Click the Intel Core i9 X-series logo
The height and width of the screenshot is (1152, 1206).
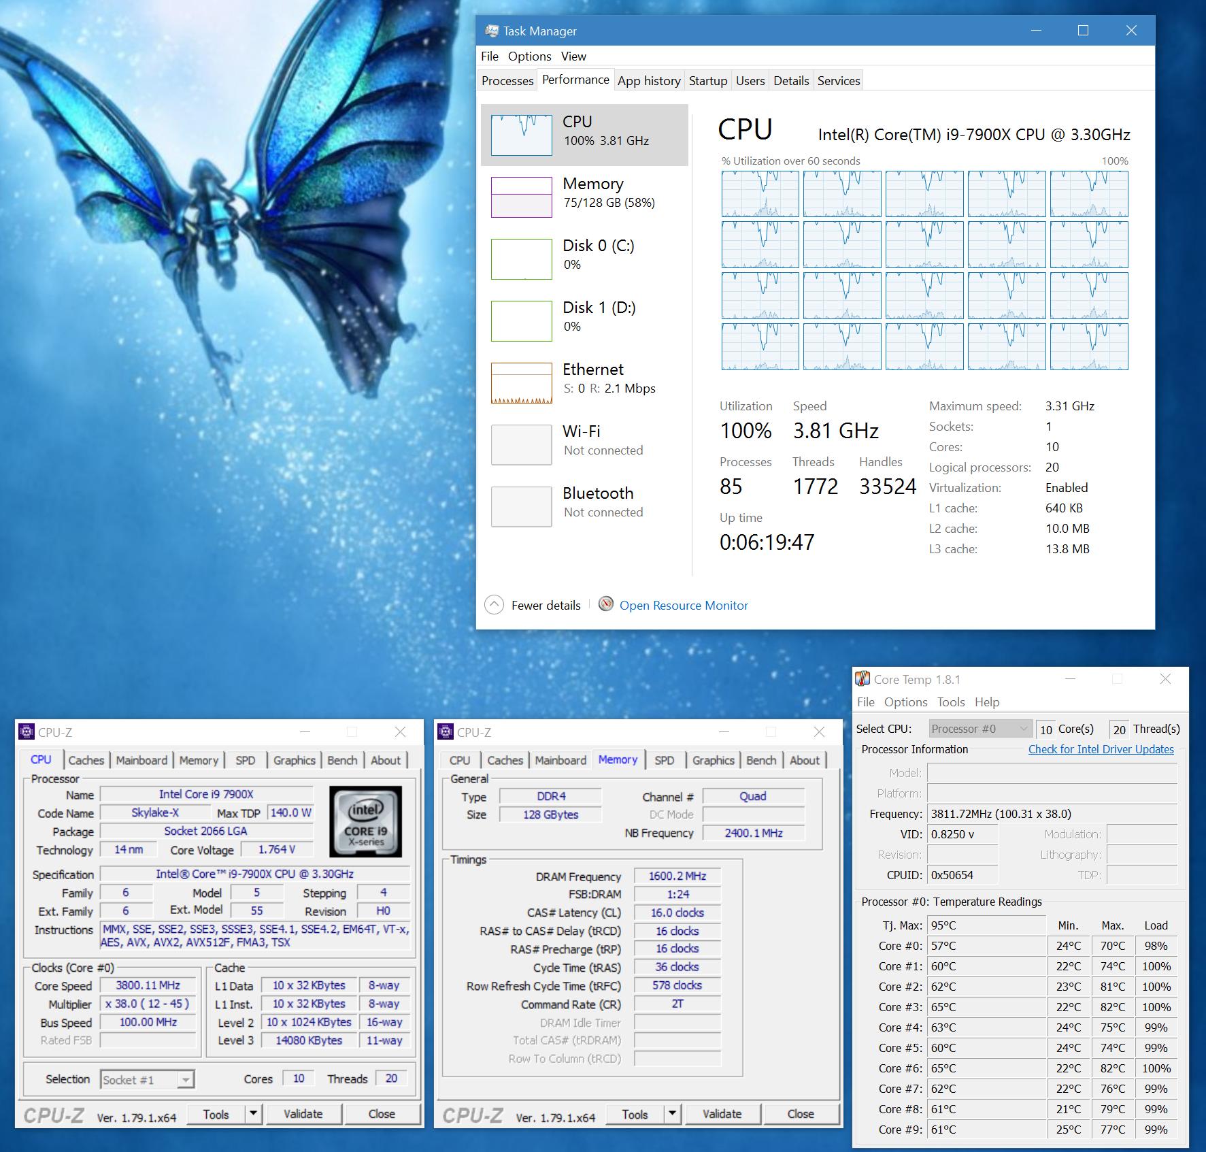pos(366,821)
